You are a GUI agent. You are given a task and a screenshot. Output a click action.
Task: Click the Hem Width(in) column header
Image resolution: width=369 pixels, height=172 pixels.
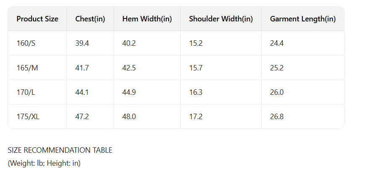(147, 19)
